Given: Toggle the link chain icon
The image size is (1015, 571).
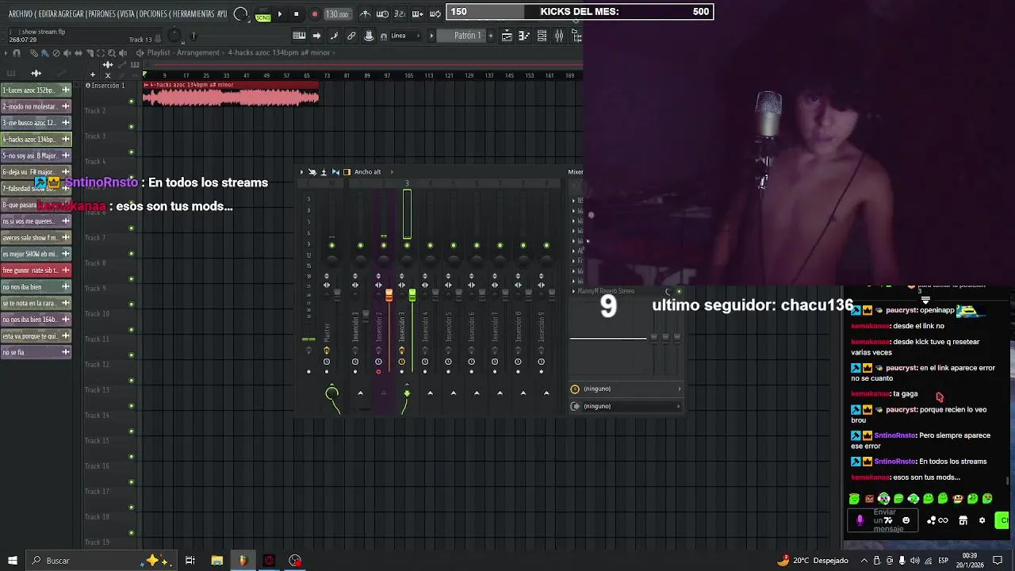Looking at the screenshot, I should [351, 36].
